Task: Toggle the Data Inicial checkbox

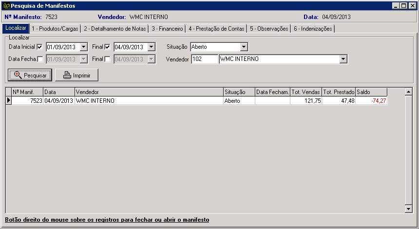Action: pyautogui.click(x=40, y=47)
